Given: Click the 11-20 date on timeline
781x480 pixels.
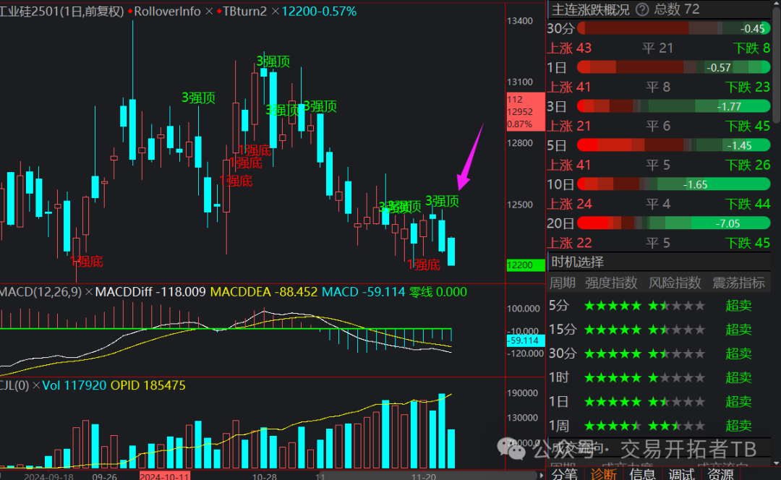Looking at the screenshot, I should tap(424, 476).
